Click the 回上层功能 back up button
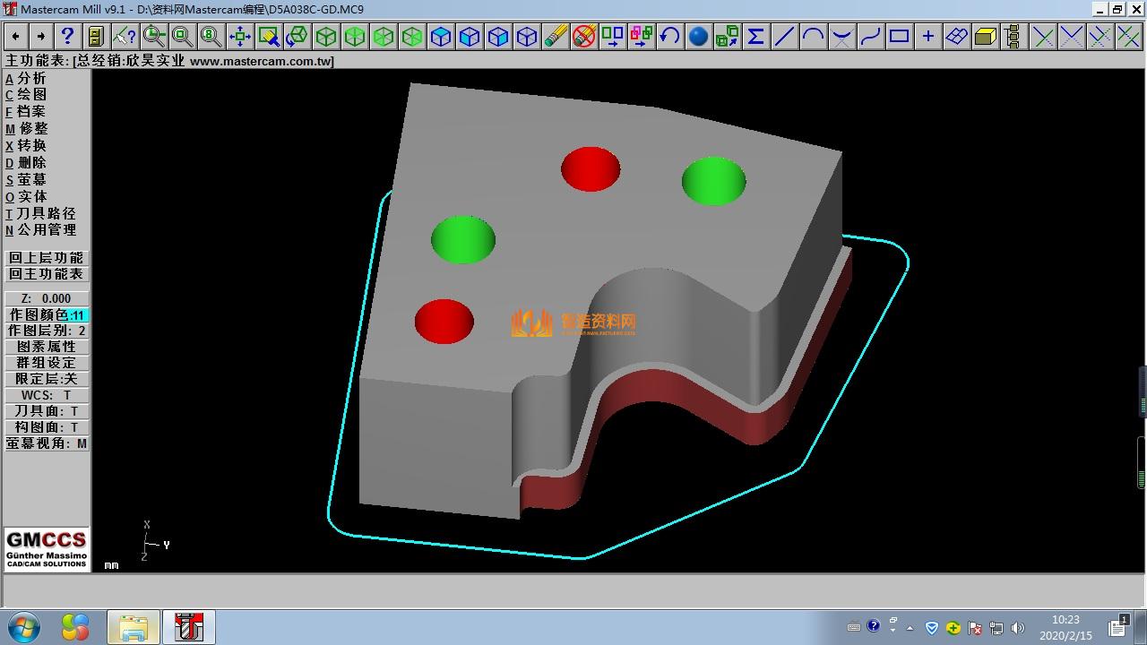The image size is (1147, 645). pyautogui.click(x=47, y=258)
